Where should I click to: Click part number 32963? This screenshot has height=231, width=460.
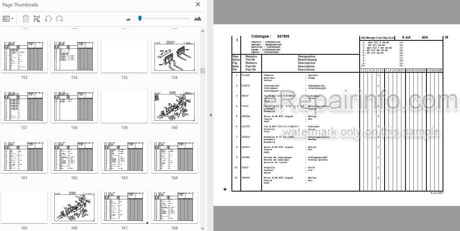tap(245, 167)
